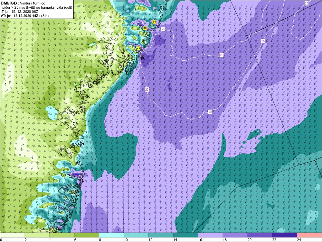
Task: Click the legend scale value 12
Action: (150, 240)
